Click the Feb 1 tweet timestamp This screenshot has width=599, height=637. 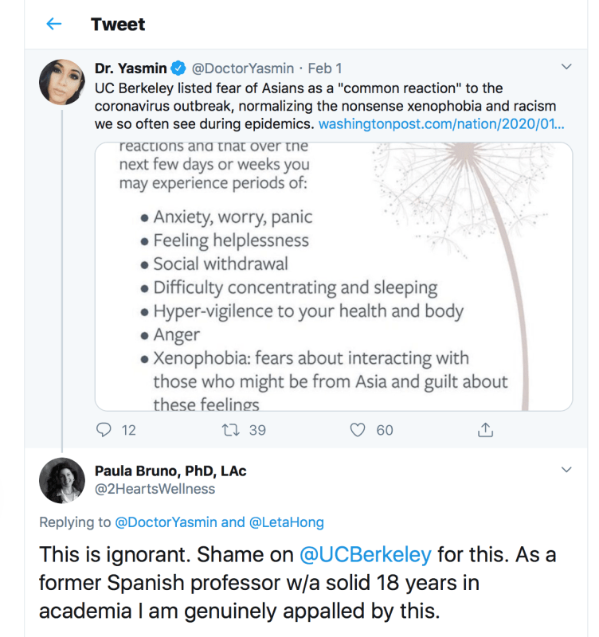click(x=326, y=68)
